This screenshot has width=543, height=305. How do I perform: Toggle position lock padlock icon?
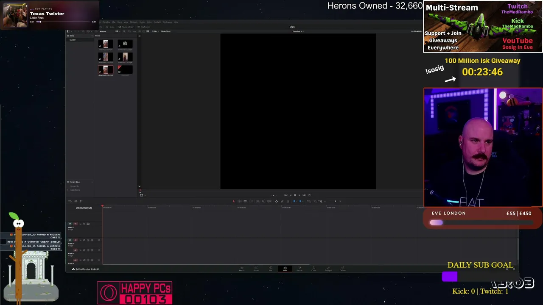(288, 201)
